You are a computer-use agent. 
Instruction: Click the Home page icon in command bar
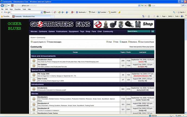pyautogui.click(x=143, y=16)
